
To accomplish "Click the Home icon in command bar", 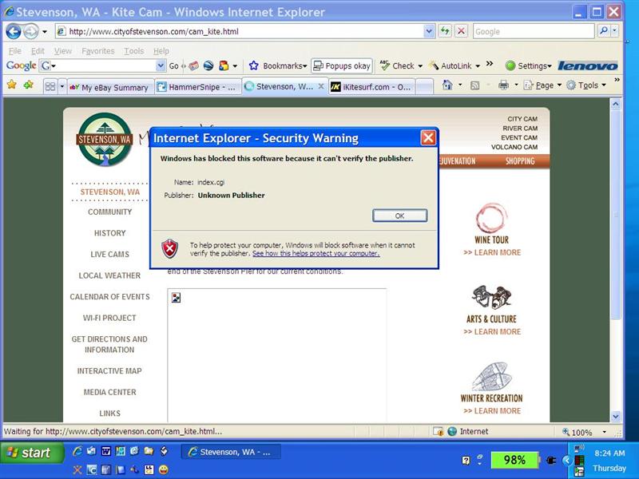I will click(447, 85).
